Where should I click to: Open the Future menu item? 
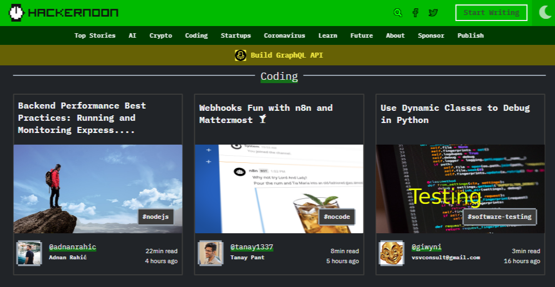(x=361, y=35)
